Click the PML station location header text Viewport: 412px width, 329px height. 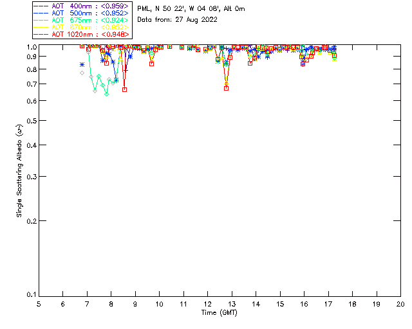tap(191, 9)
